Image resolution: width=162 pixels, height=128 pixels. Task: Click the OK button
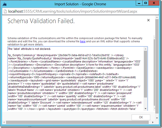(141, 117)
